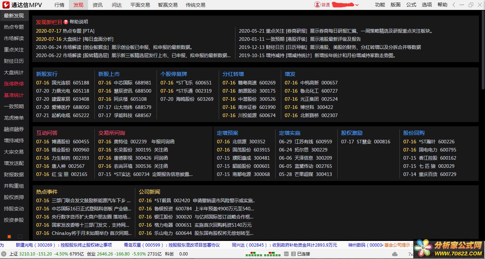The height and width of the screenshot is (259, 485).
Task: Expand the account dropdown arrow
Action: point(357,5)
